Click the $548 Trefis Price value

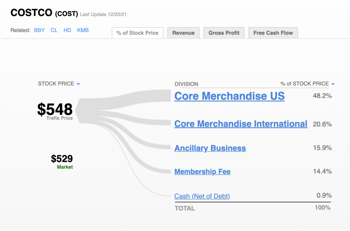coord(55,109)
